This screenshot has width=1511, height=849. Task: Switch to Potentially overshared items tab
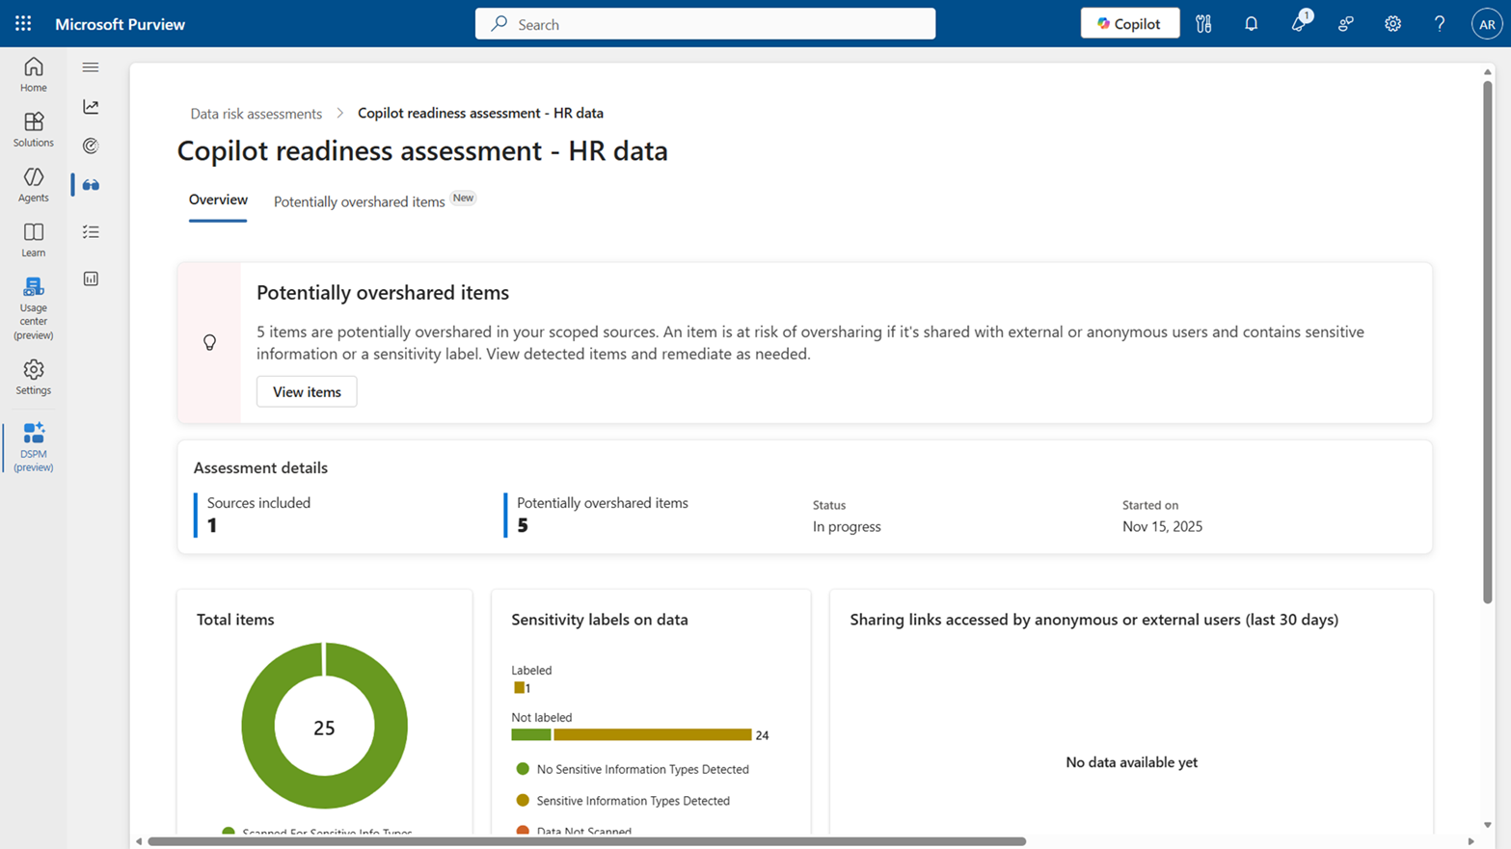tap(360, 201)
